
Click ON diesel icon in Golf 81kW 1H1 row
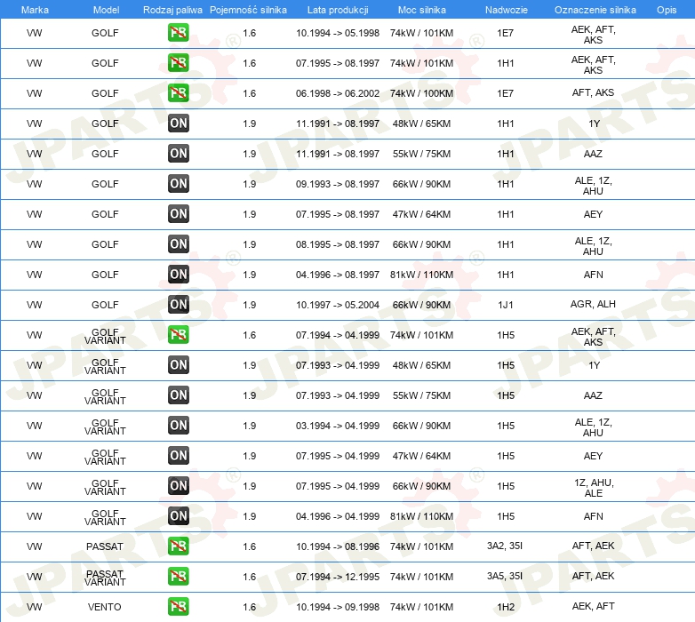pyautogui.click(x=178, y=275)
